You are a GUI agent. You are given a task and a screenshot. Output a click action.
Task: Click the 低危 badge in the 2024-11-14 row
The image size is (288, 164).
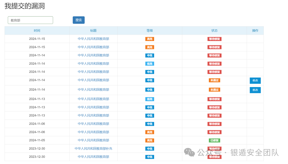pyautogui.click(x=150, y=64)
